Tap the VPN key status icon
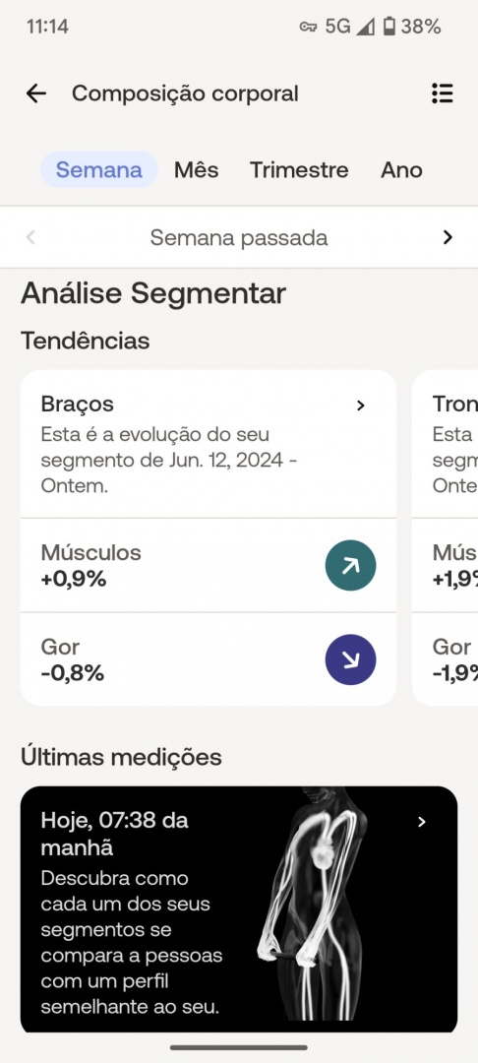 tap(308, 27)
